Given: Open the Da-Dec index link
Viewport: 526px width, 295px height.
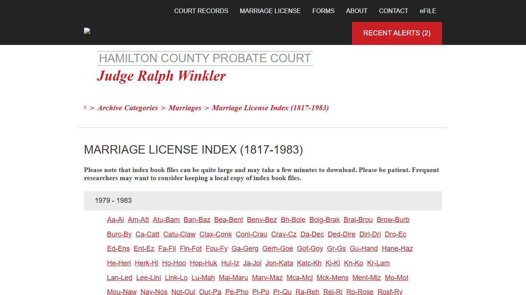Looking at the screenshot, I should click(x=312, y=234).
